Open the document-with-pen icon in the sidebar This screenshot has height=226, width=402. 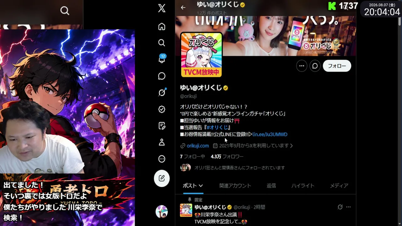162,126
